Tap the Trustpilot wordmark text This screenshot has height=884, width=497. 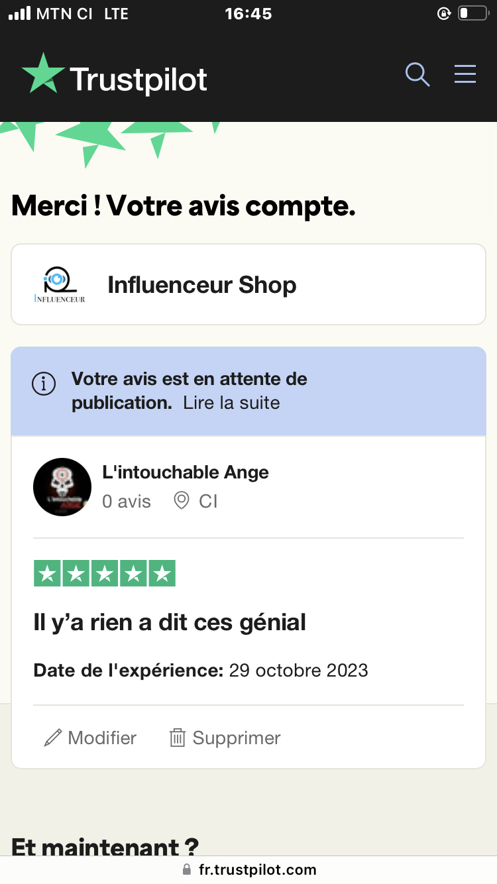138,80
